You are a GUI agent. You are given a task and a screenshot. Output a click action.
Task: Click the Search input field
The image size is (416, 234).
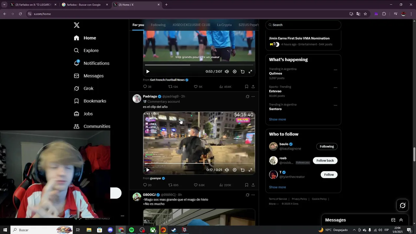[x=303, y=25]
